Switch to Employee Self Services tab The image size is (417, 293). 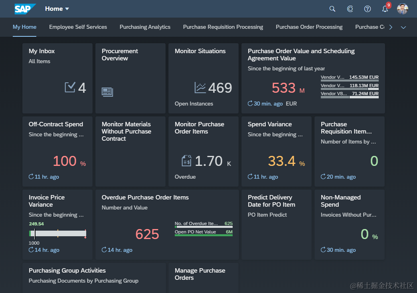78,27
